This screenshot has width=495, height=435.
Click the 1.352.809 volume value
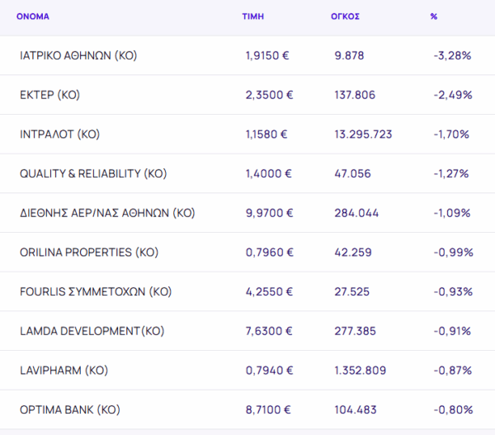point(360,370)
